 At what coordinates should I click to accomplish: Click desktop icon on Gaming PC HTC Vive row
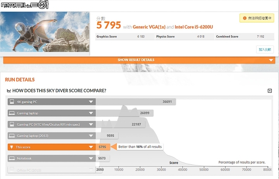point(12,124)
